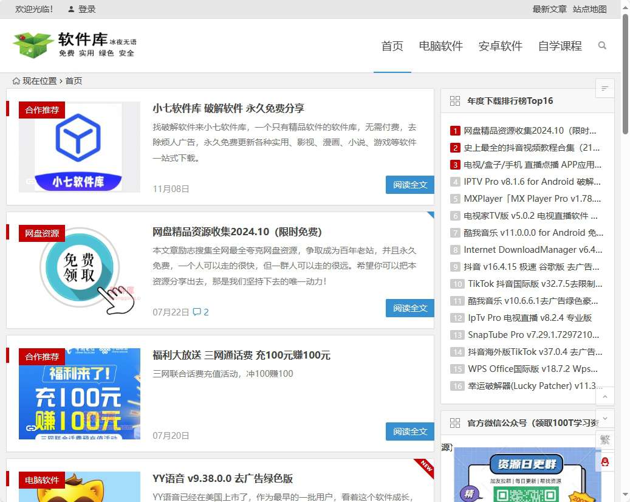Expand the down-chevron floating button
This screenshot has height=502, width=630.
604,418
